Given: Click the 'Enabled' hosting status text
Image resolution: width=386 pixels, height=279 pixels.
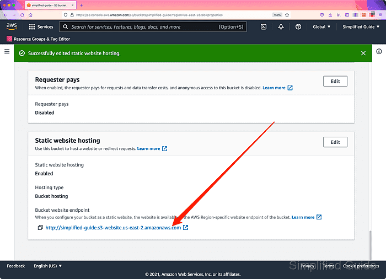Looking at the screenshot, I should pyautogui.click(x=44, y=174).
